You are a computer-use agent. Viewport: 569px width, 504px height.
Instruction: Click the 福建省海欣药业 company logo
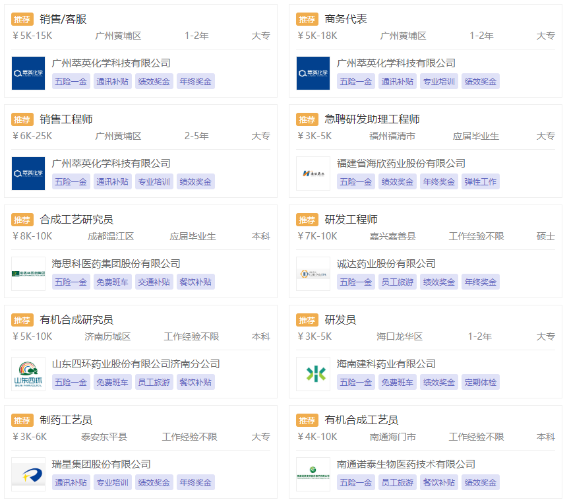(x=313, y=173)
